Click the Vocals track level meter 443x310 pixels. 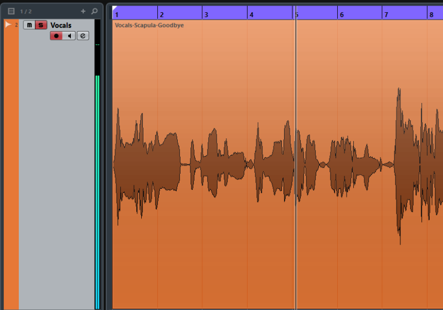[x=97, y=166]
